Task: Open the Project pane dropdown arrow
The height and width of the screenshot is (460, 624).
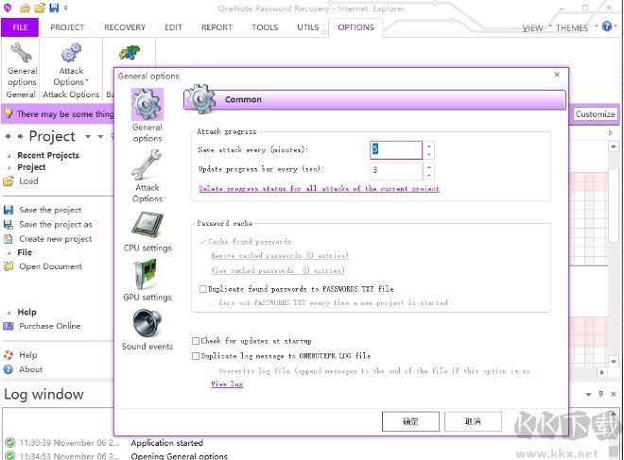Action: pos(88,137)
